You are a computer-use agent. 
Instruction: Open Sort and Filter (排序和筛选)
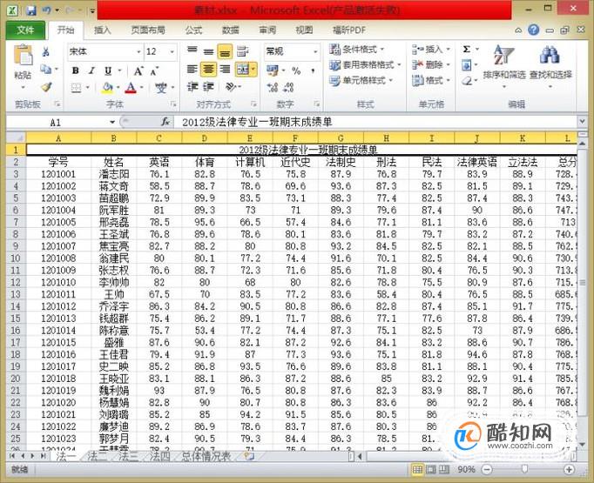coord(503,65)
